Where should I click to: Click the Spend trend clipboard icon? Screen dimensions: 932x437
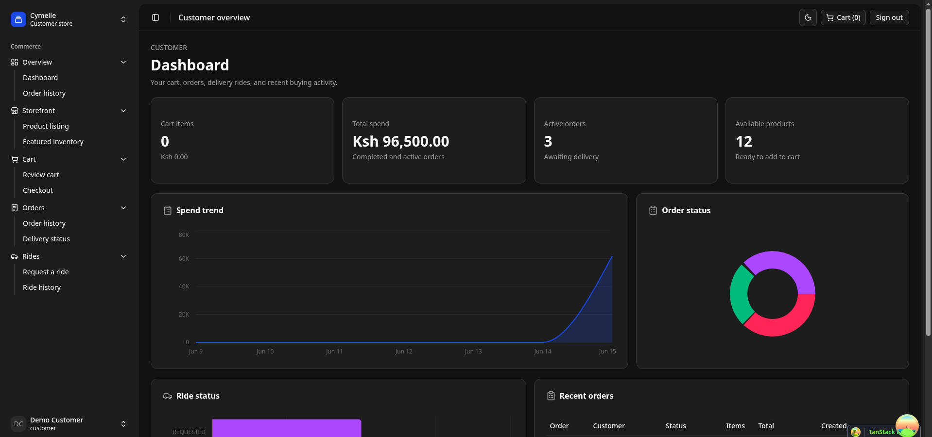point(168,210)
